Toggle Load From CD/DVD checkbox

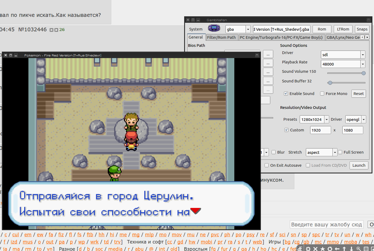tap(308, 165)
